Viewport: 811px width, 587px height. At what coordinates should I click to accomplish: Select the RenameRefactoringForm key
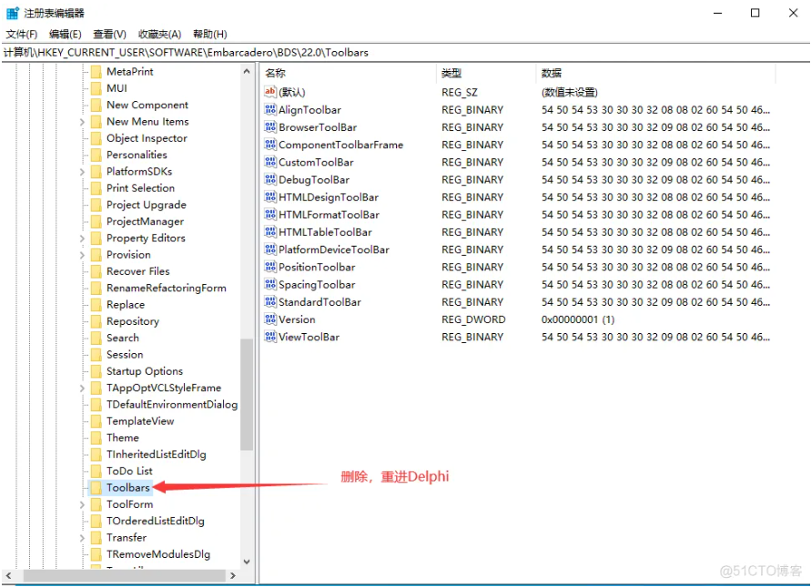point(166,288)
